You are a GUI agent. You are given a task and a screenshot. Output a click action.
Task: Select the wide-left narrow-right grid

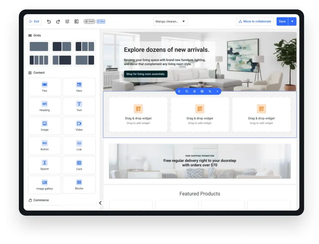click(x=85, y=60)
